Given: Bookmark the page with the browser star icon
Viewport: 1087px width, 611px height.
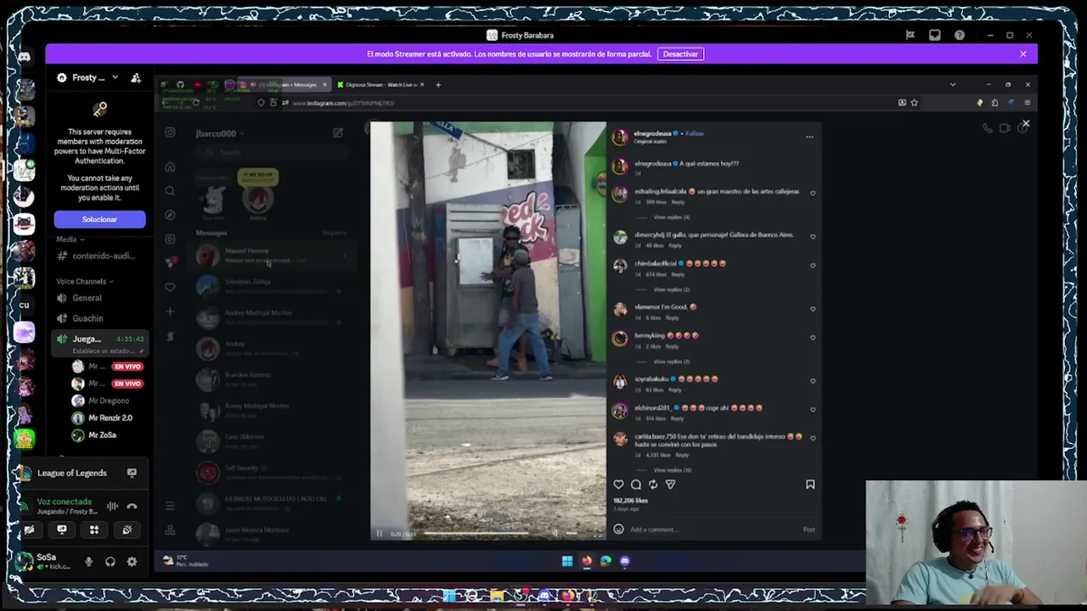Looking at the screenshot, I should pos(914,103).
